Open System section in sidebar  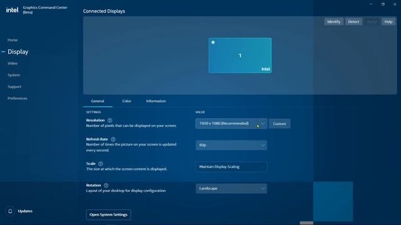14,75
